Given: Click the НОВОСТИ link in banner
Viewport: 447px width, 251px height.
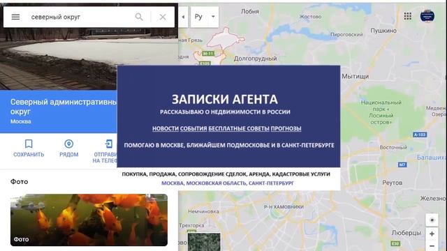Looking at the screenshot, I should (166, 128).
